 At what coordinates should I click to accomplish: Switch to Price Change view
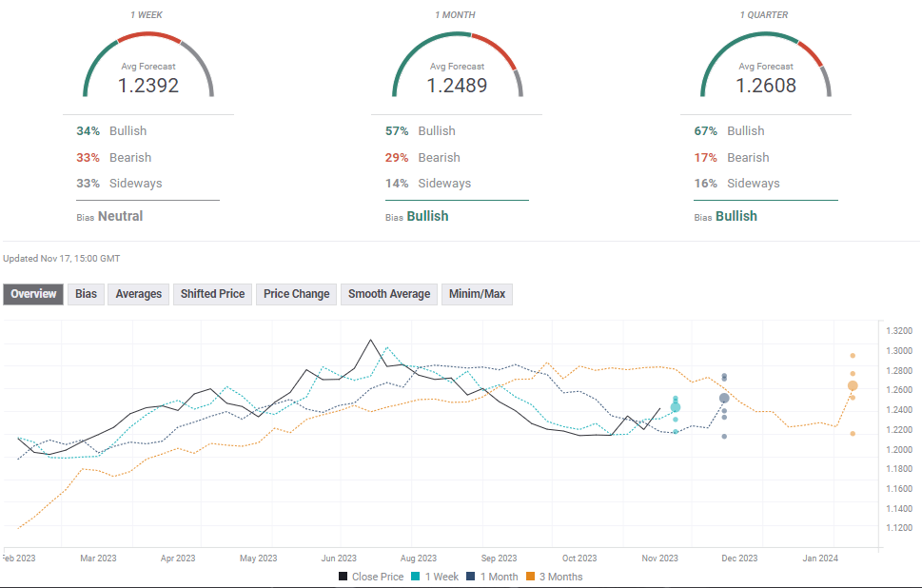(296, 294)
